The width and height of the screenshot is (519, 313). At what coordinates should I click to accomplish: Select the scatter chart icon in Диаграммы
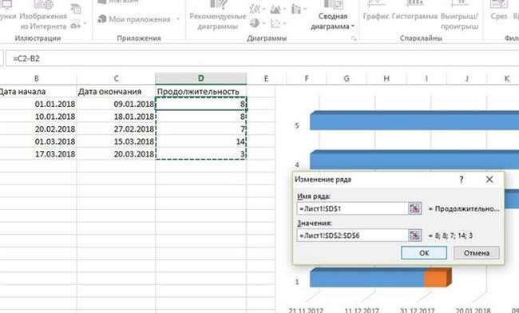click(x=275, y=23)
